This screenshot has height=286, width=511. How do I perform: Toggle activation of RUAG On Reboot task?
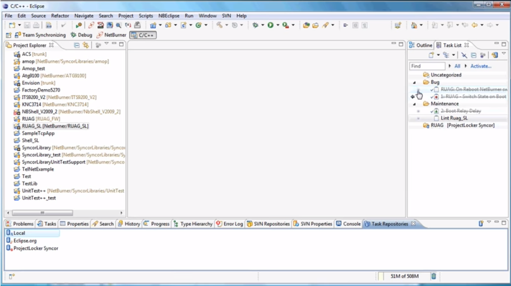(418, 89)
